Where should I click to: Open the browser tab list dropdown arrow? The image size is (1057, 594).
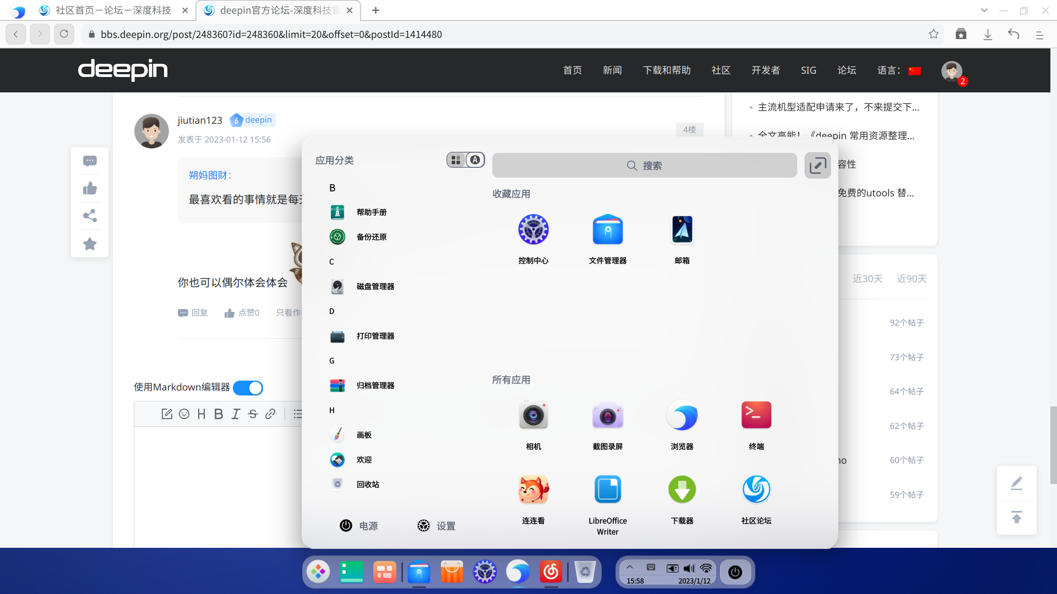(984, 10)
